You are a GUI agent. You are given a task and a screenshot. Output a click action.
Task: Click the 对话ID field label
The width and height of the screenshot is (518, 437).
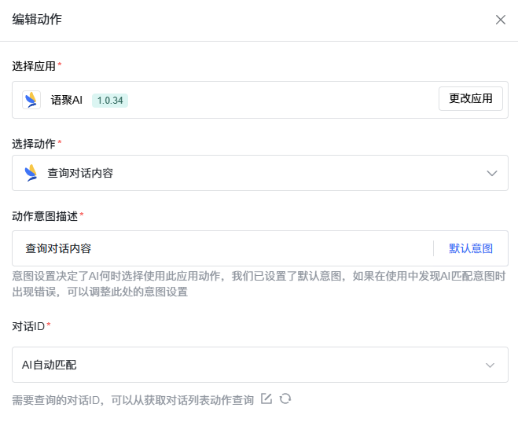pyautogui.click(x=28, y=325)
